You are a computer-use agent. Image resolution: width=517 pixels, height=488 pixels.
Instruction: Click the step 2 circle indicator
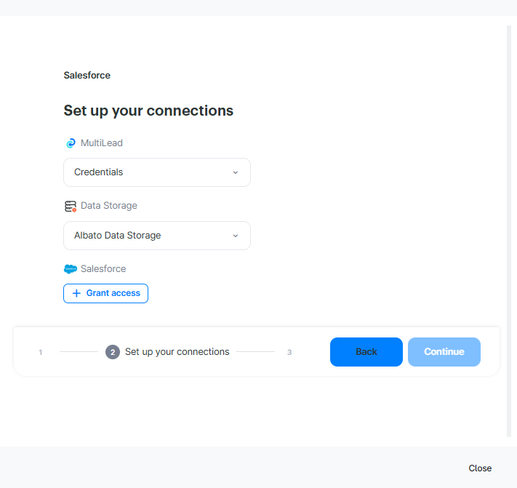(x=113, y=352)
